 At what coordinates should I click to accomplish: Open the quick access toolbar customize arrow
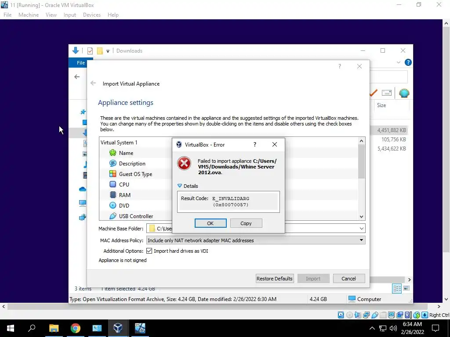tap(108, 51)
